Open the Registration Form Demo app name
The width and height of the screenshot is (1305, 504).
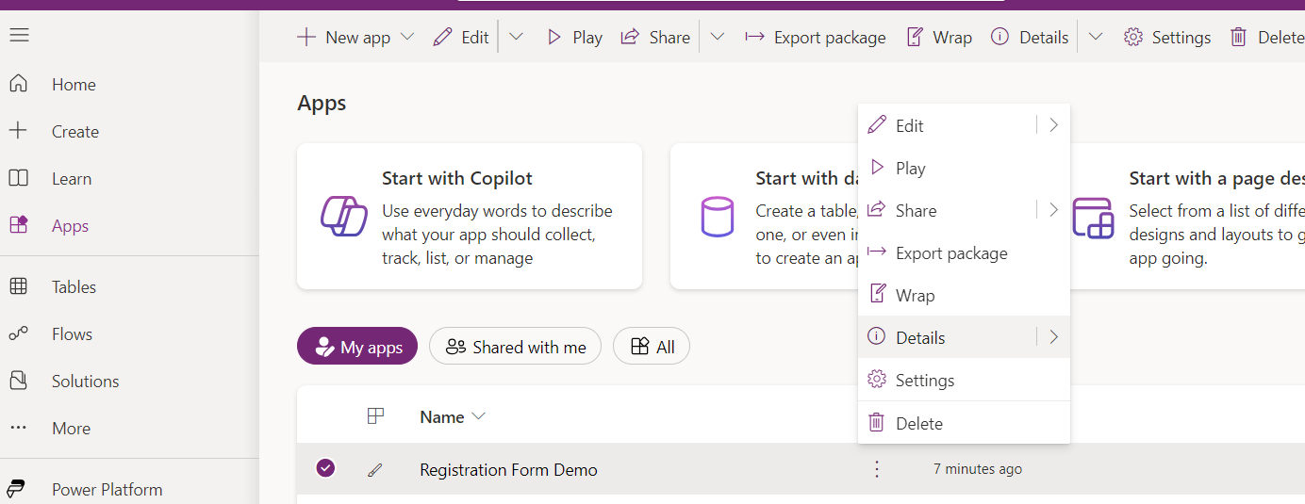coord(508,469)
